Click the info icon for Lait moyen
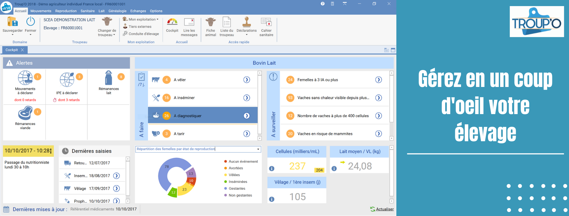 pyautogui.click(x=334, y=168)
